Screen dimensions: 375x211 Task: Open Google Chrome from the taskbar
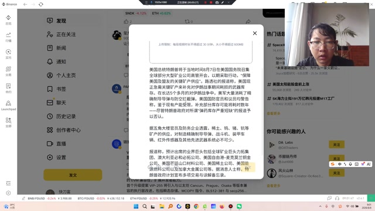[x=196, y=206]
